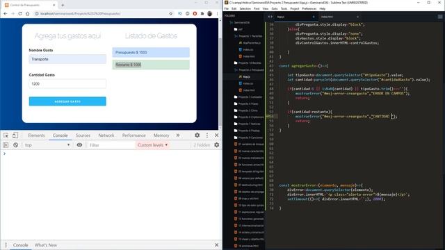Show the console sidebar

[6, 145]
